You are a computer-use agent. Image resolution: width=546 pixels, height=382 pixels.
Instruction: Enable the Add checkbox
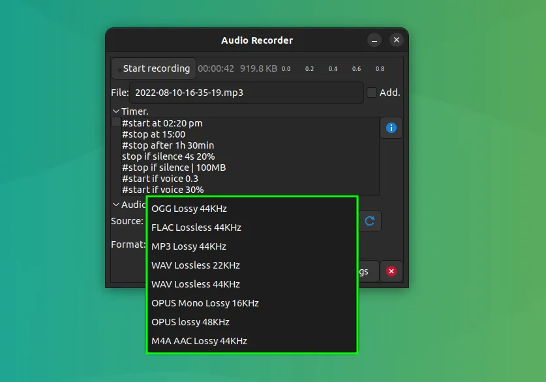pos(371,93)
